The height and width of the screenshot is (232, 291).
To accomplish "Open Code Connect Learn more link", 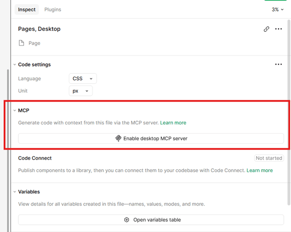I will click(x=260, y=170).
